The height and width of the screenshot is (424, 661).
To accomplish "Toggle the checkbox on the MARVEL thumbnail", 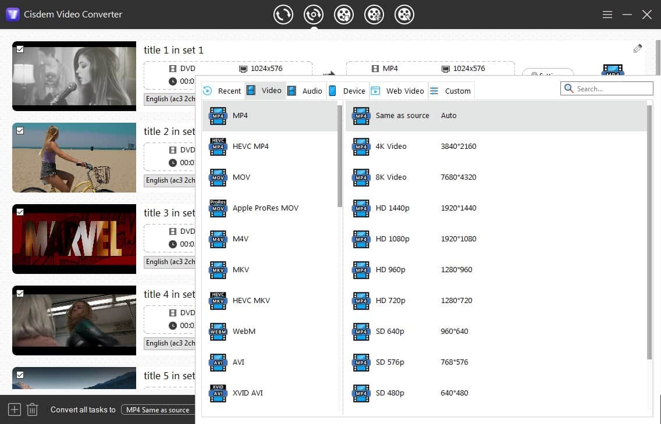I will (20, 212).
